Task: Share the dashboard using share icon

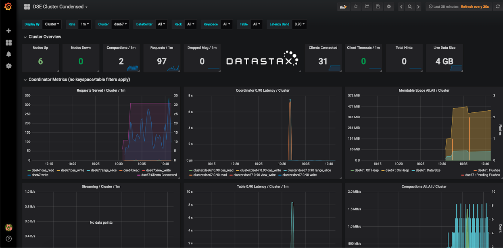Action: click(367, 7)
